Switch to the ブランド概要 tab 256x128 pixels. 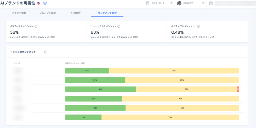19,13
